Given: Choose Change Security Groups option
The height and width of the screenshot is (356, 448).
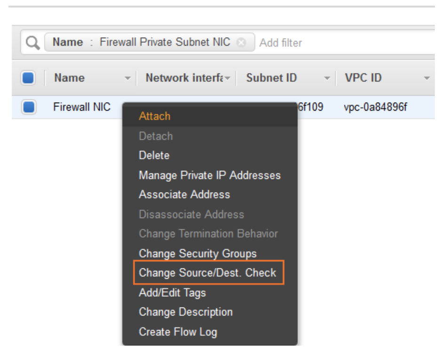Looking at the screenshot, I should coord(198,253).
